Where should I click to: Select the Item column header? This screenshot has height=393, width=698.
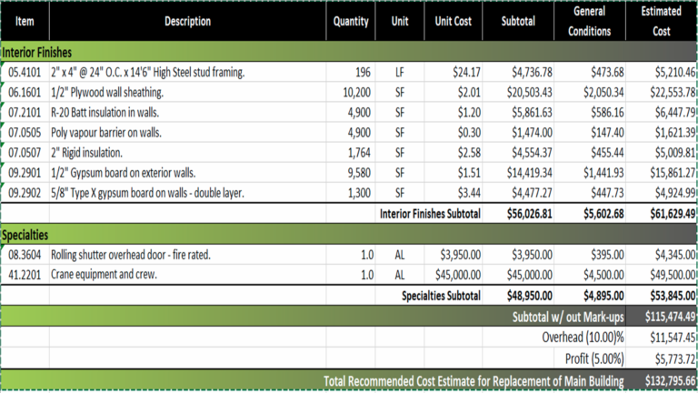pos(25,21)
